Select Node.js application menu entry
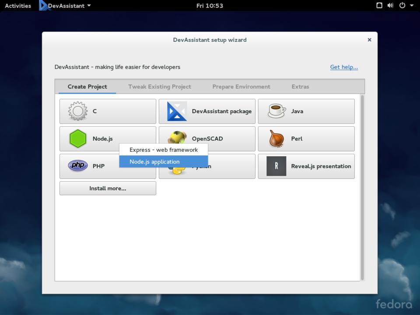Screen dimensions: 420x315 164,161
